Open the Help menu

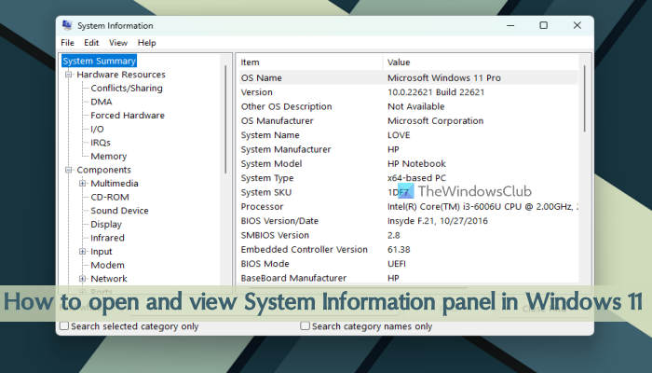[146, 43]
